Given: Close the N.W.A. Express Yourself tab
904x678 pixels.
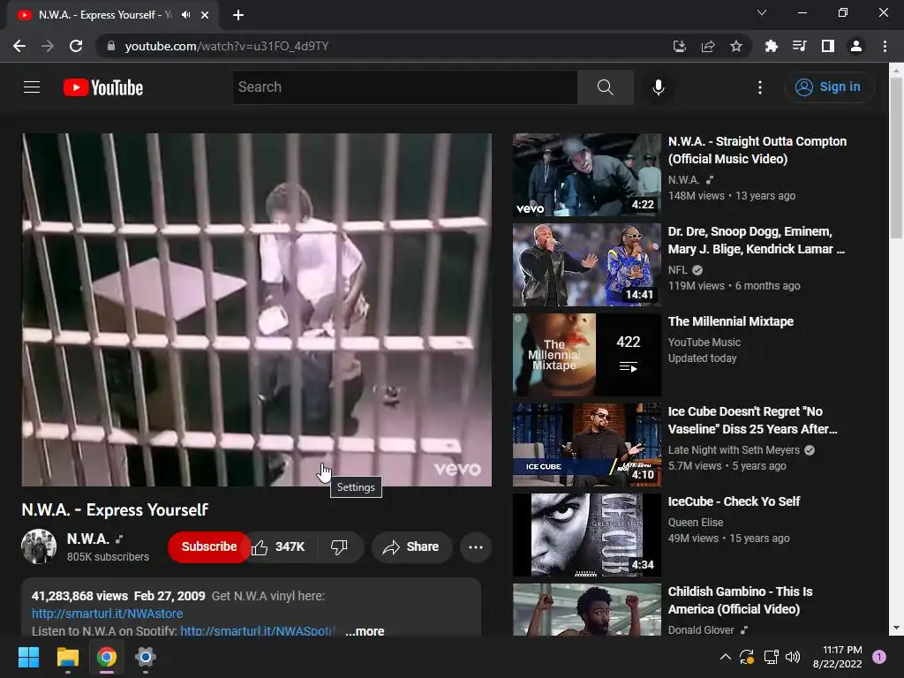Looking at the screenshot, I should [205, 15].
